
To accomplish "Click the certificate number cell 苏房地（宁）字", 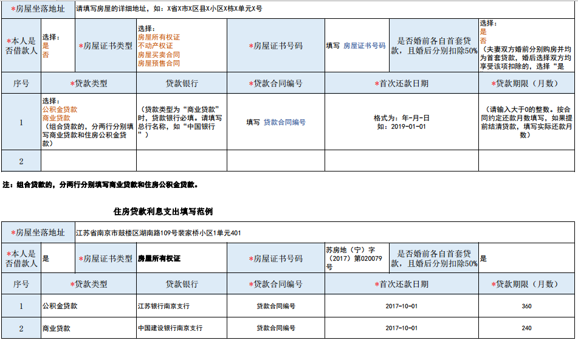I will click(354, 258).
